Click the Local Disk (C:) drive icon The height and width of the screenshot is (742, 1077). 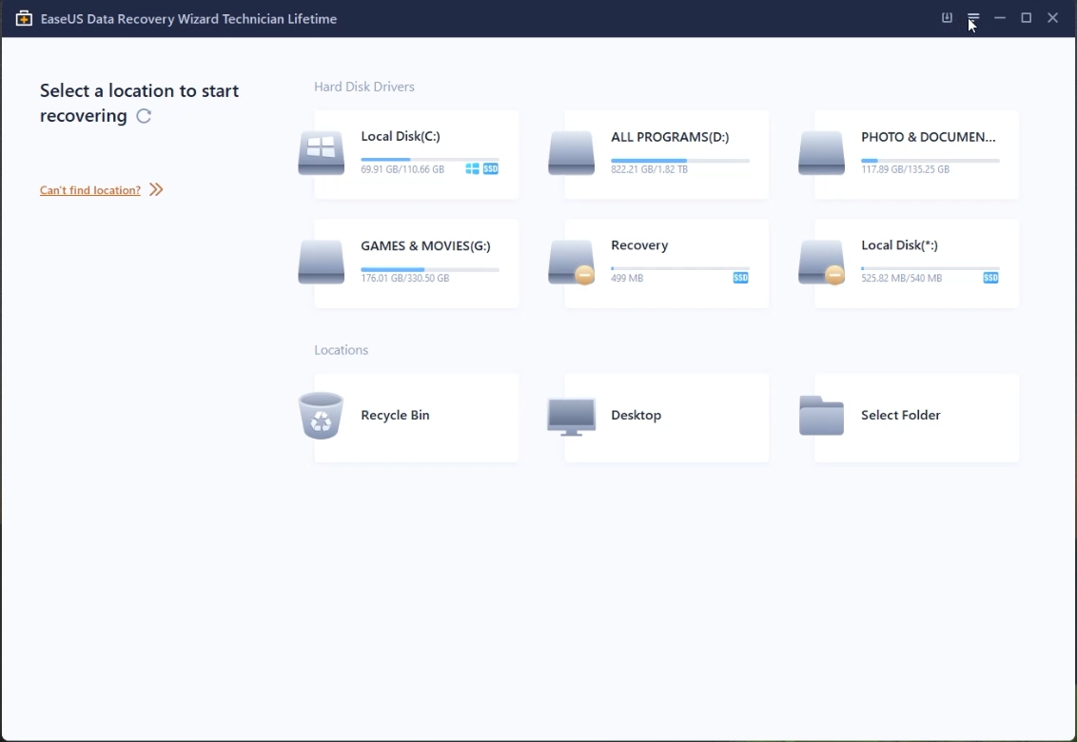coord(321,153)
